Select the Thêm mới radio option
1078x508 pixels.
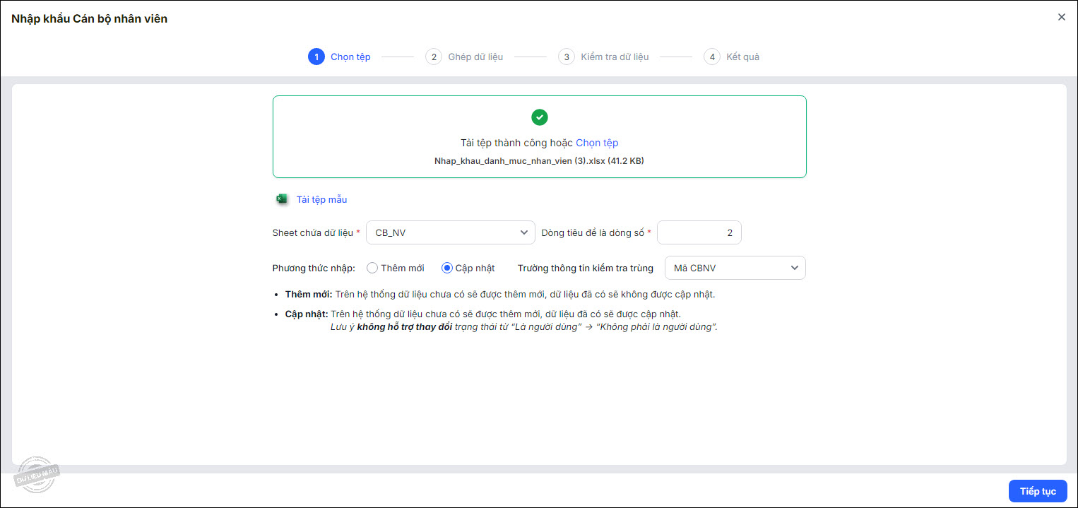click(372, 268)
